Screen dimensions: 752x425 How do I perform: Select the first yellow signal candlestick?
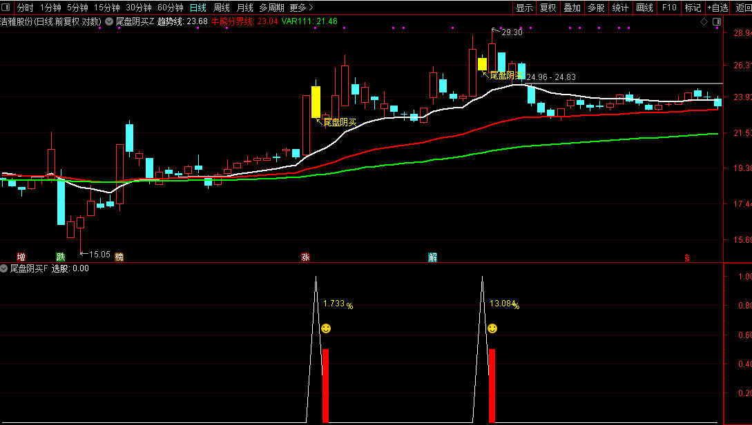coord(316,102)
